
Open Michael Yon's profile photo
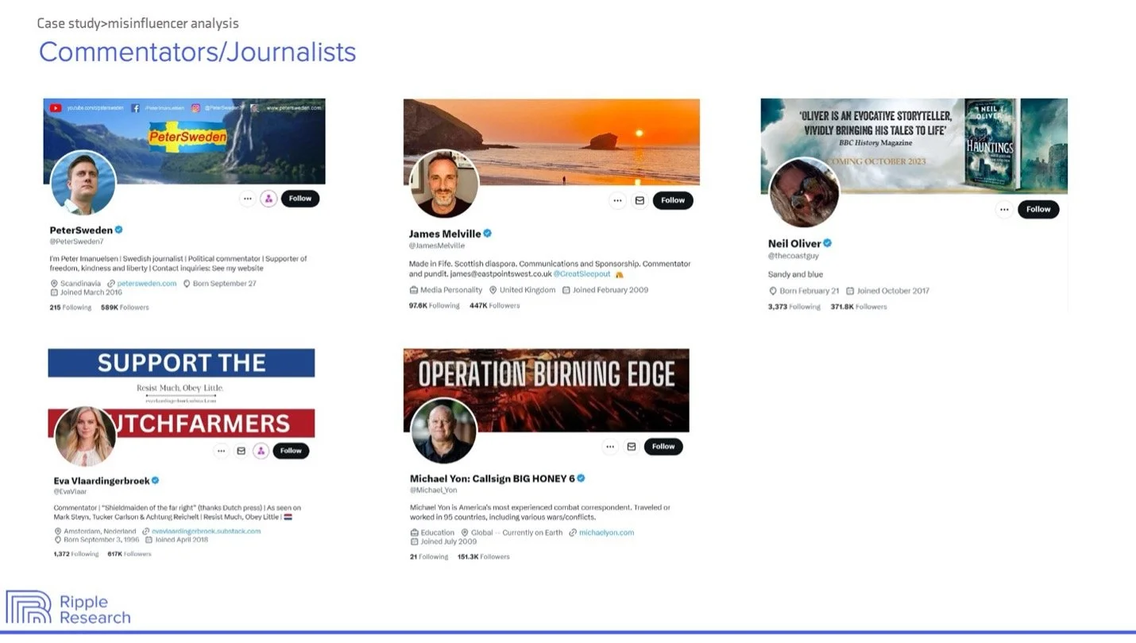coord(444,432)
